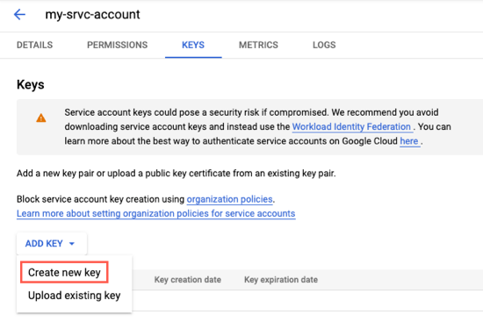The height and width of the screenshot is (322, 483).
Task: Click the Key creation date column header
Action: 188,280
